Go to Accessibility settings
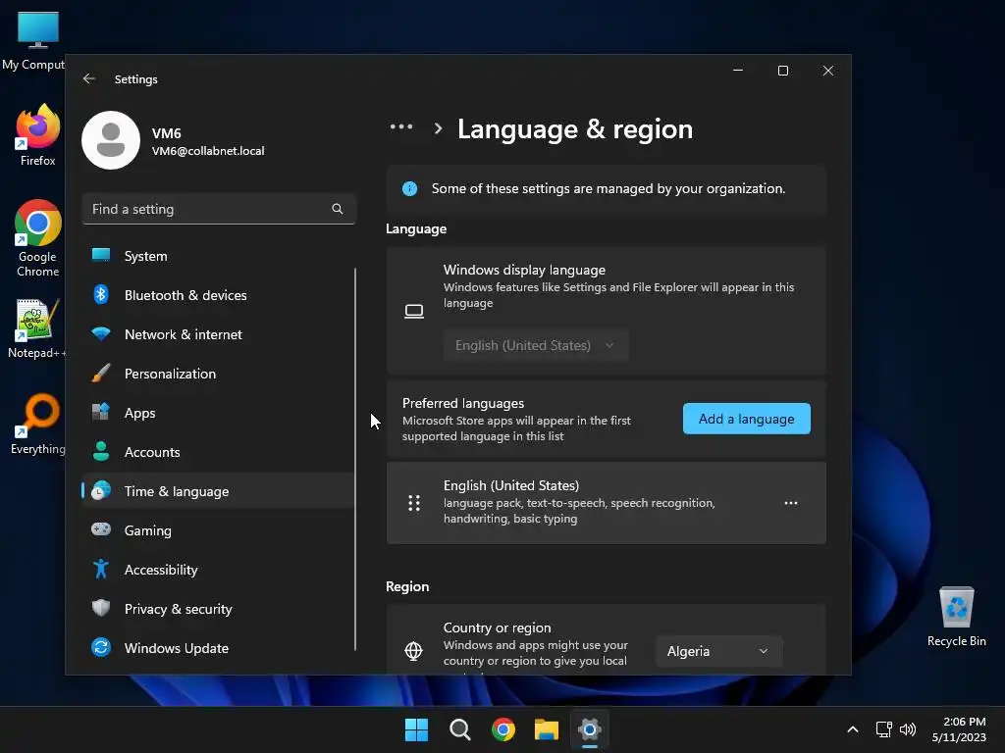This screenshot has height=753, width=1005. (218, 570)
